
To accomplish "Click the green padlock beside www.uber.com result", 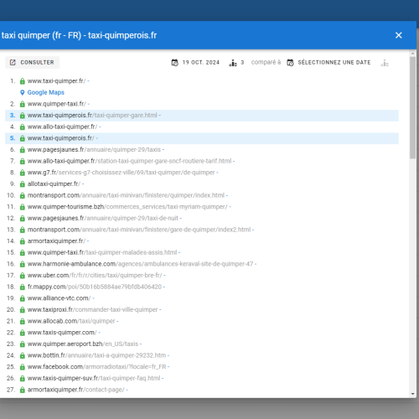I will coord(23,276).
